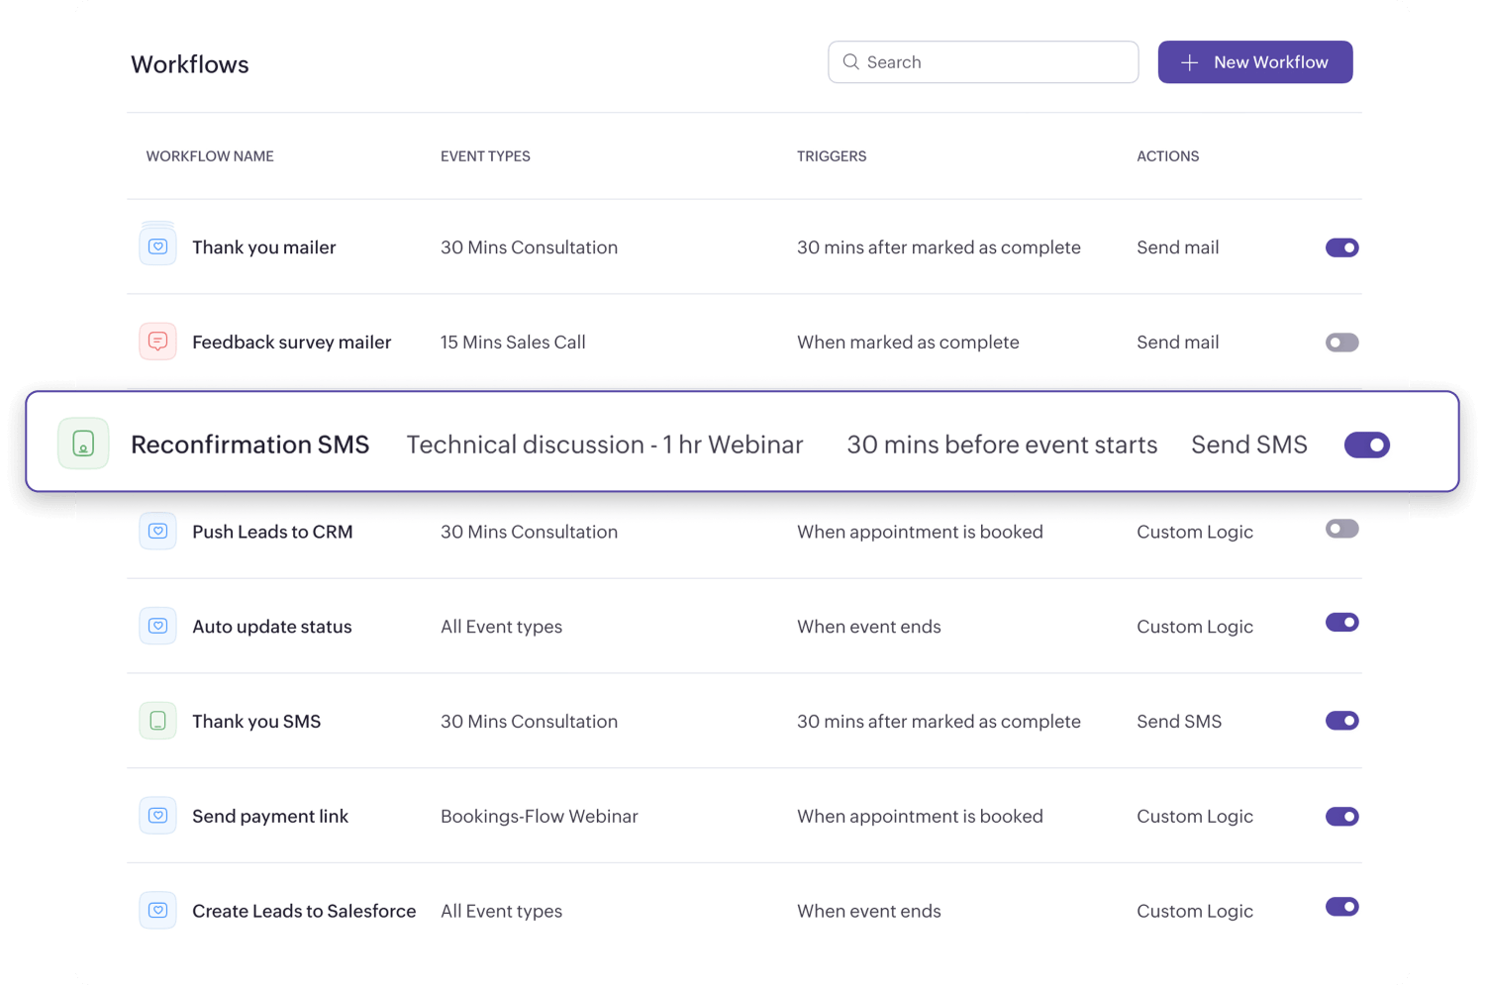Click '15 Mins Sales Call' event type
This screenshot has height=985, width=1485.
513,343
